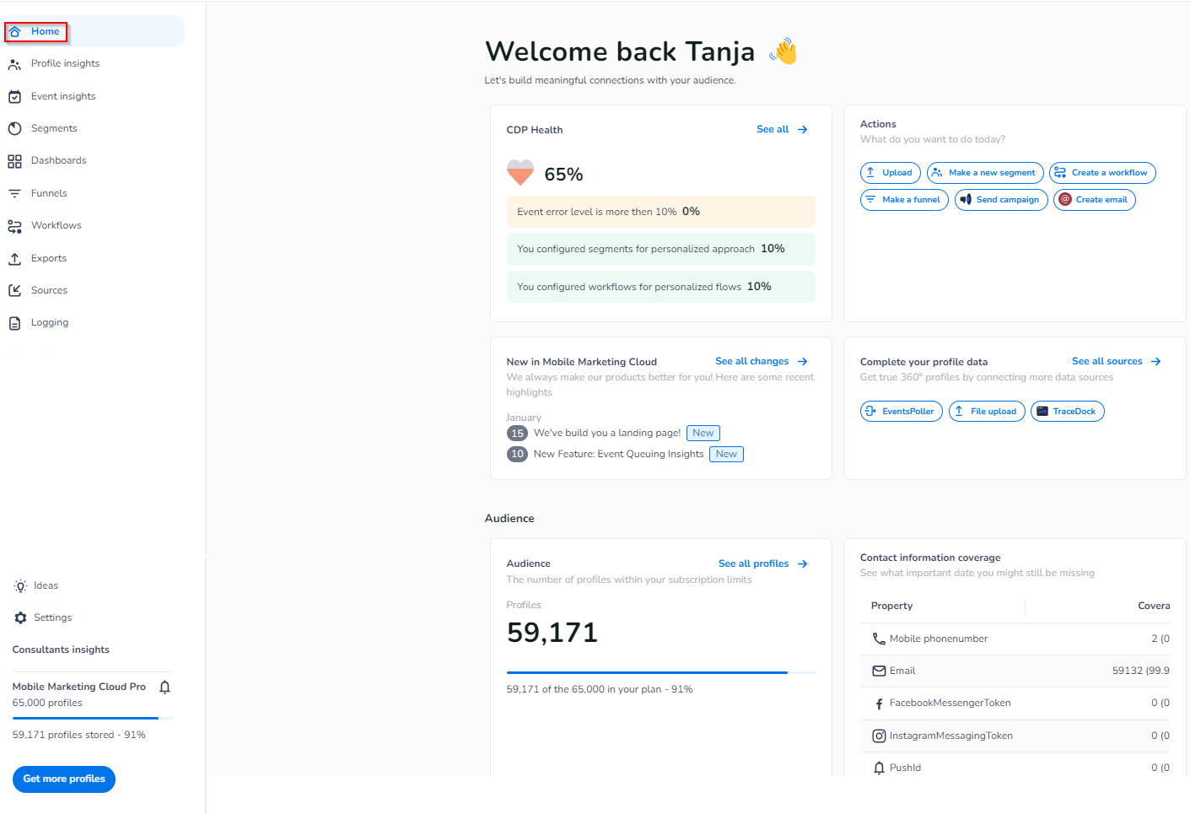1190x814 pixels.
Task: Open See all profiles link
Action: (762, 563)
